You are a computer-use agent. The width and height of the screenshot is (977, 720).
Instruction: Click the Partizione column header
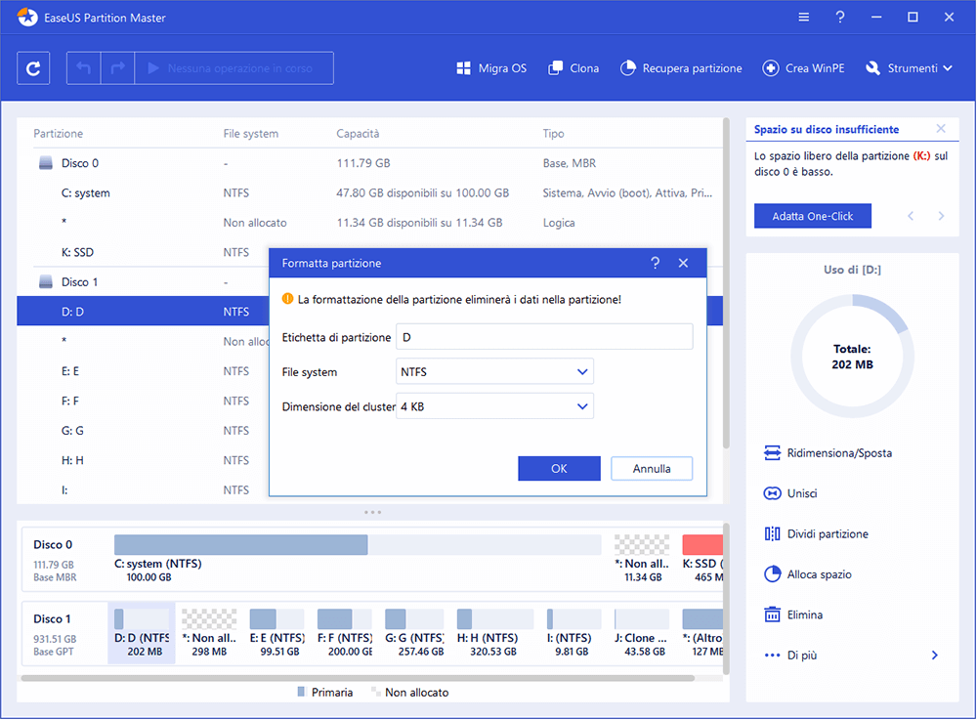coord(58,133)
